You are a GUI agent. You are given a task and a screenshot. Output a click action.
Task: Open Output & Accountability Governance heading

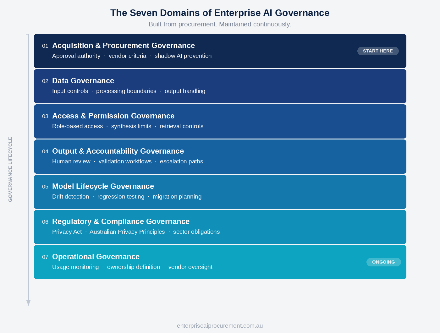pos(118,151)
